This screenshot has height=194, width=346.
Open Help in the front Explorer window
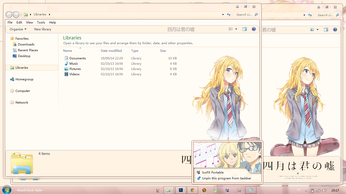point(254,29)
